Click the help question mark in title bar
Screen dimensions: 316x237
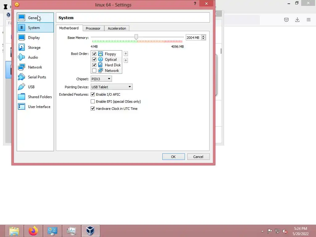coord(195,3)
